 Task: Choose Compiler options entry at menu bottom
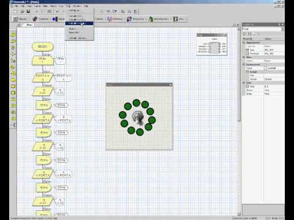coord(79,38)
